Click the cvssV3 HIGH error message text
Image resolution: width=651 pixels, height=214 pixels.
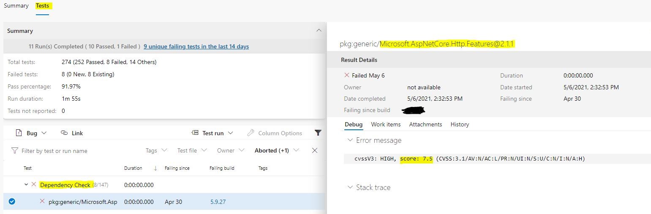(470, 159)
